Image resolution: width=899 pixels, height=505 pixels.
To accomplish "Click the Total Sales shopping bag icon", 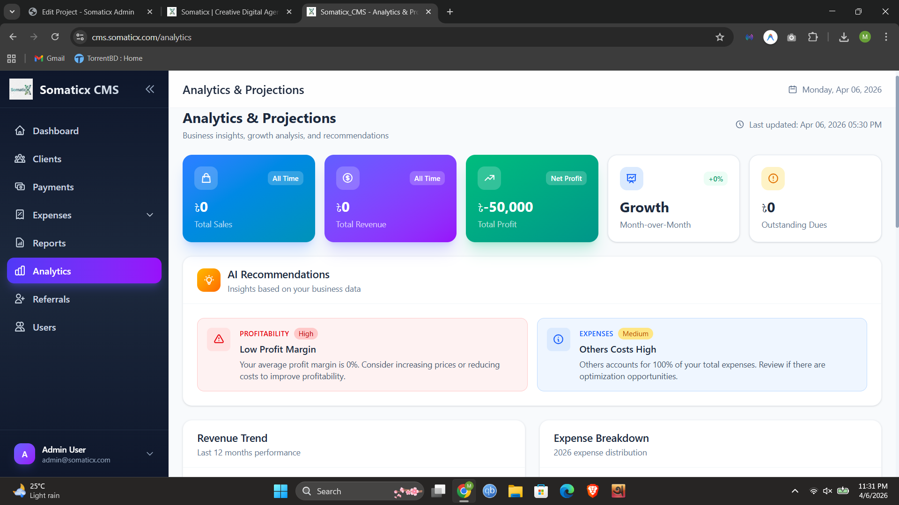I will [206, 178].
